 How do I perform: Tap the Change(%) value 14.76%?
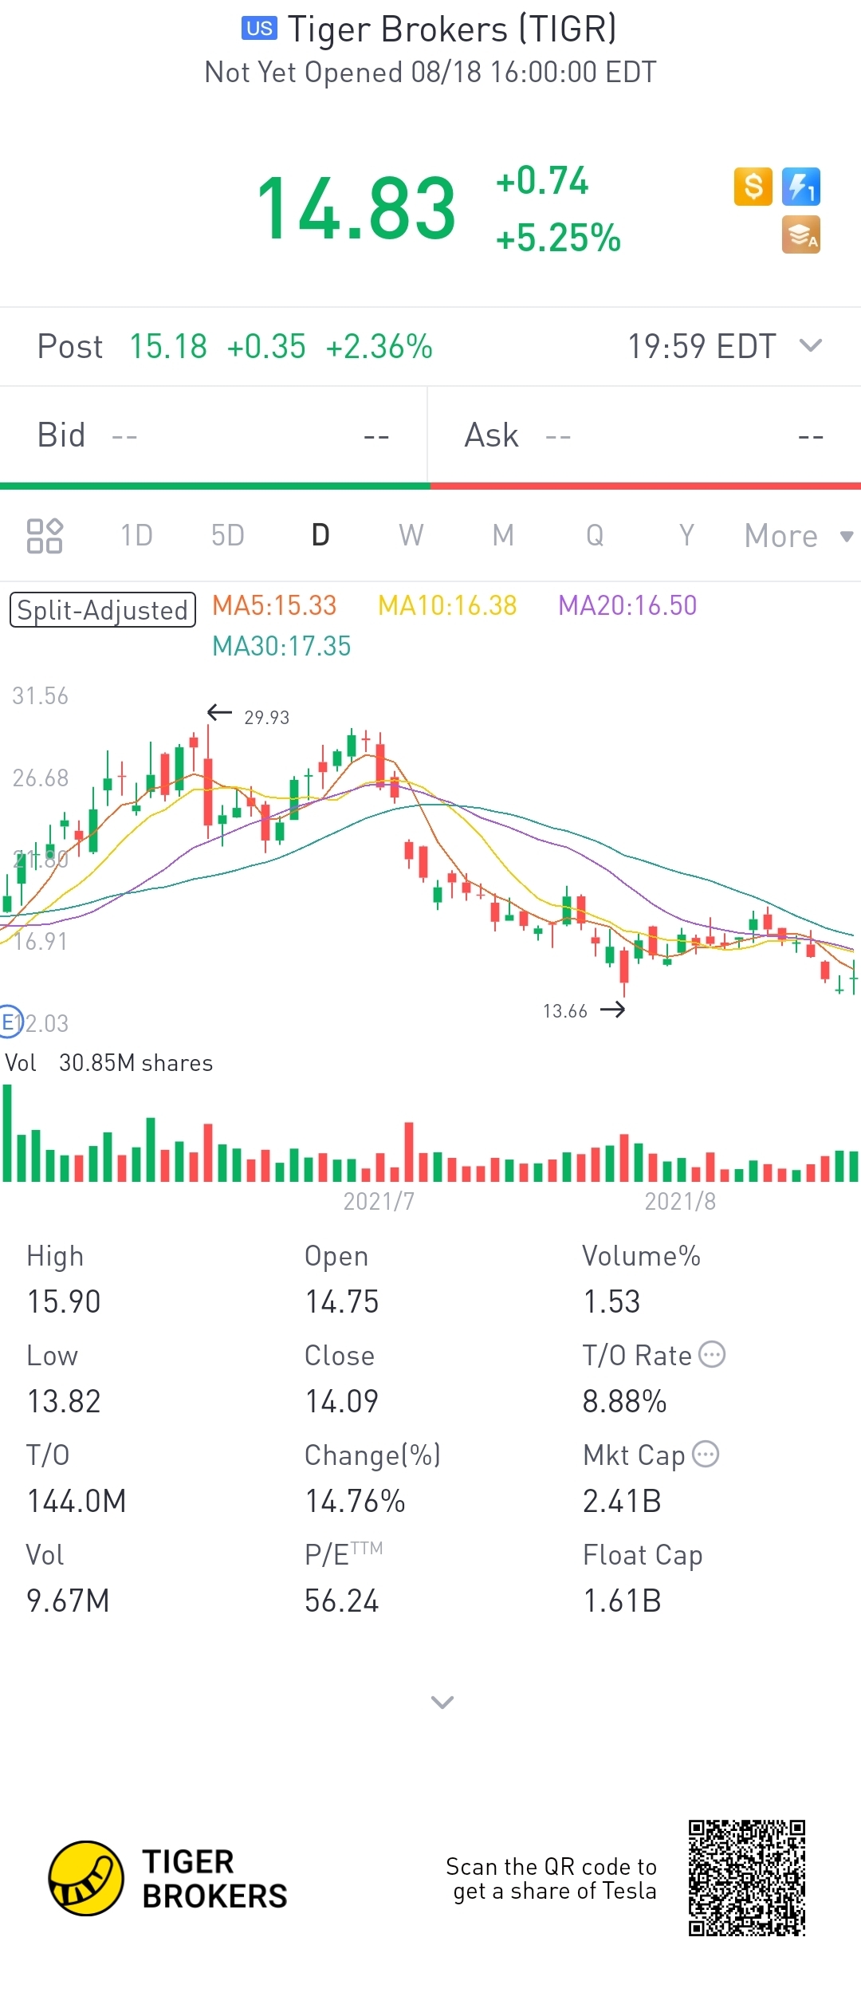click(x=356, y=1502)
